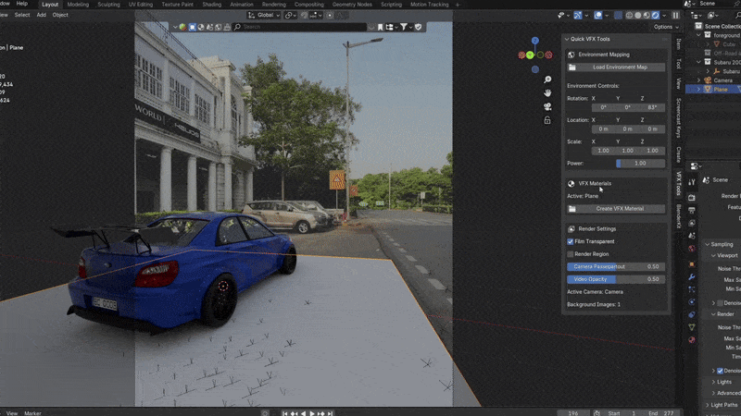Open the Tool properties tab icon
The width and height of the screenshot is (741, 416).
(692, 182)
